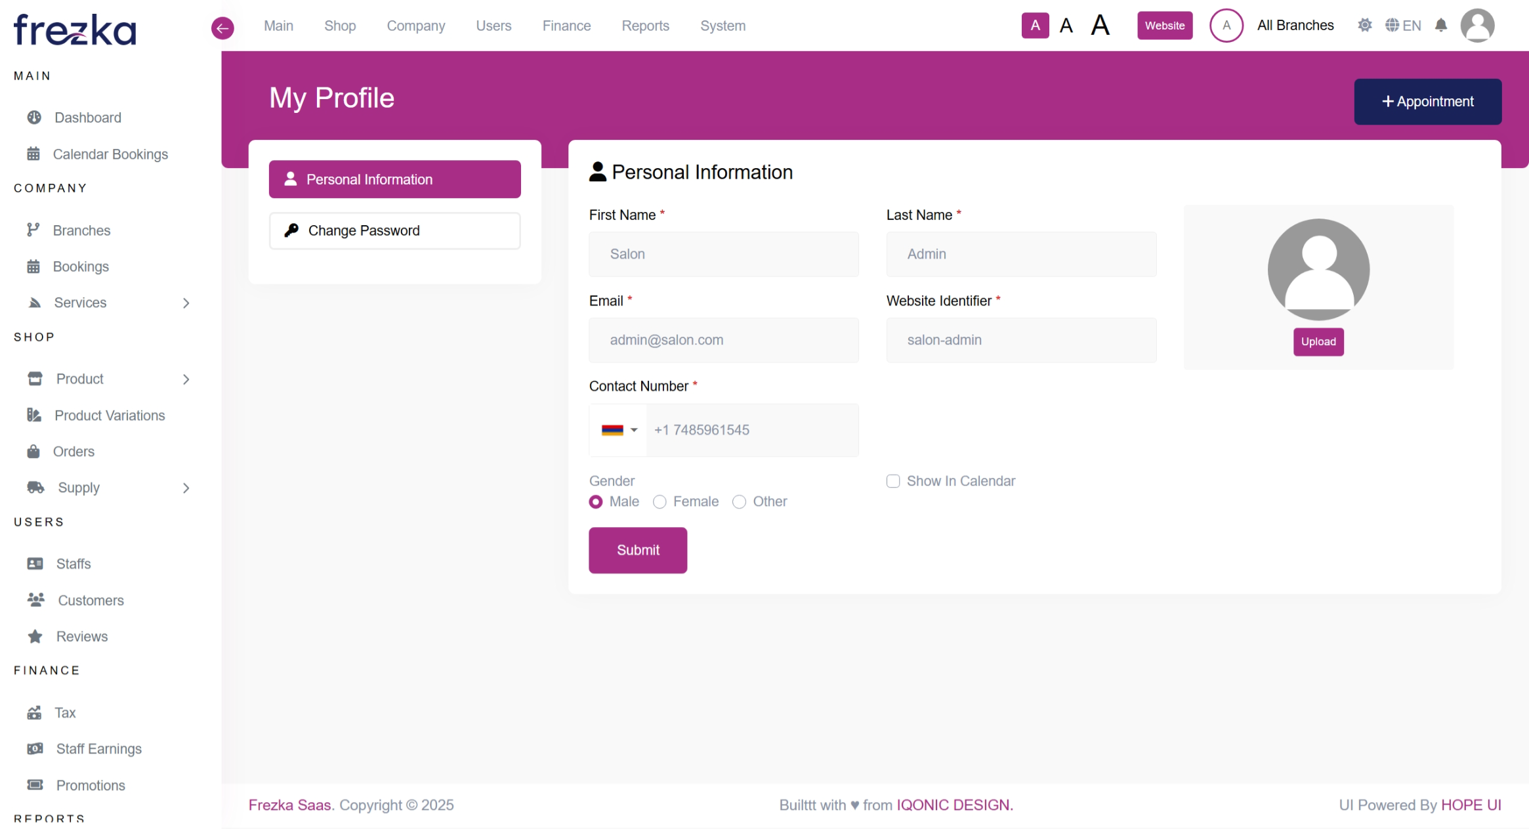Screen dimensions: 1529x829
Task: Click the sidebar collapse arrow icon
Action: tap(222, 28)
